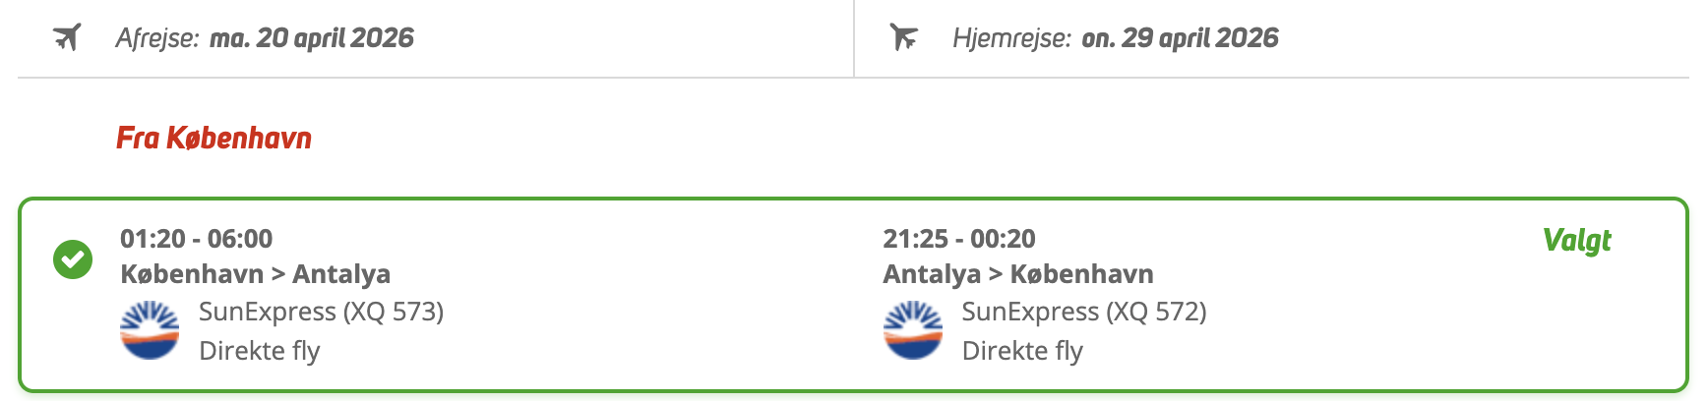Click the Fra København heading

coord(213,138)
